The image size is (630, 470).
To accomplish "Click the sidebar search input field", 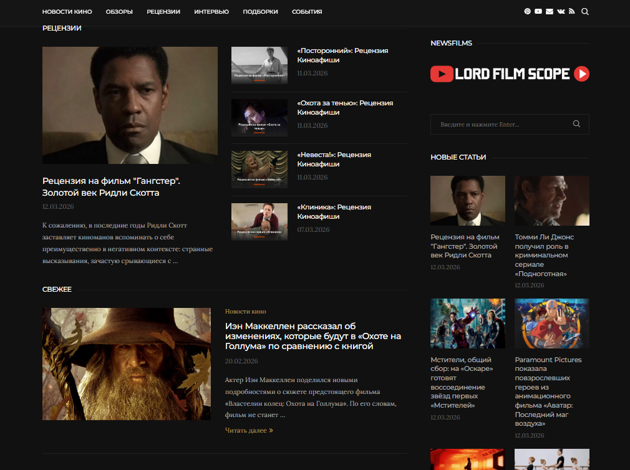I will point(510,125).
